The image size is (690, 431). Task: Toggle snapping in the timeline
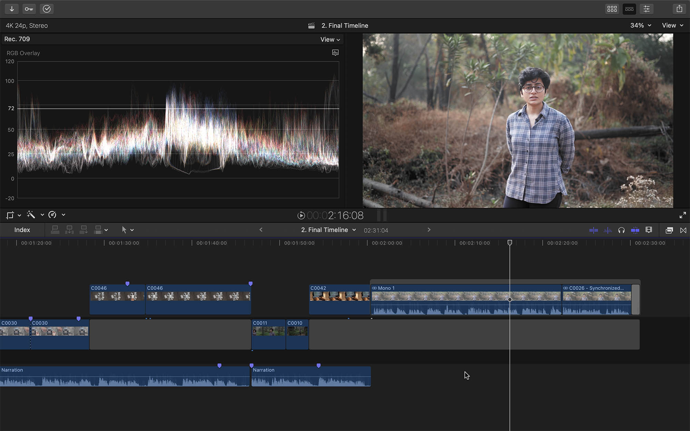click(635, 230)
